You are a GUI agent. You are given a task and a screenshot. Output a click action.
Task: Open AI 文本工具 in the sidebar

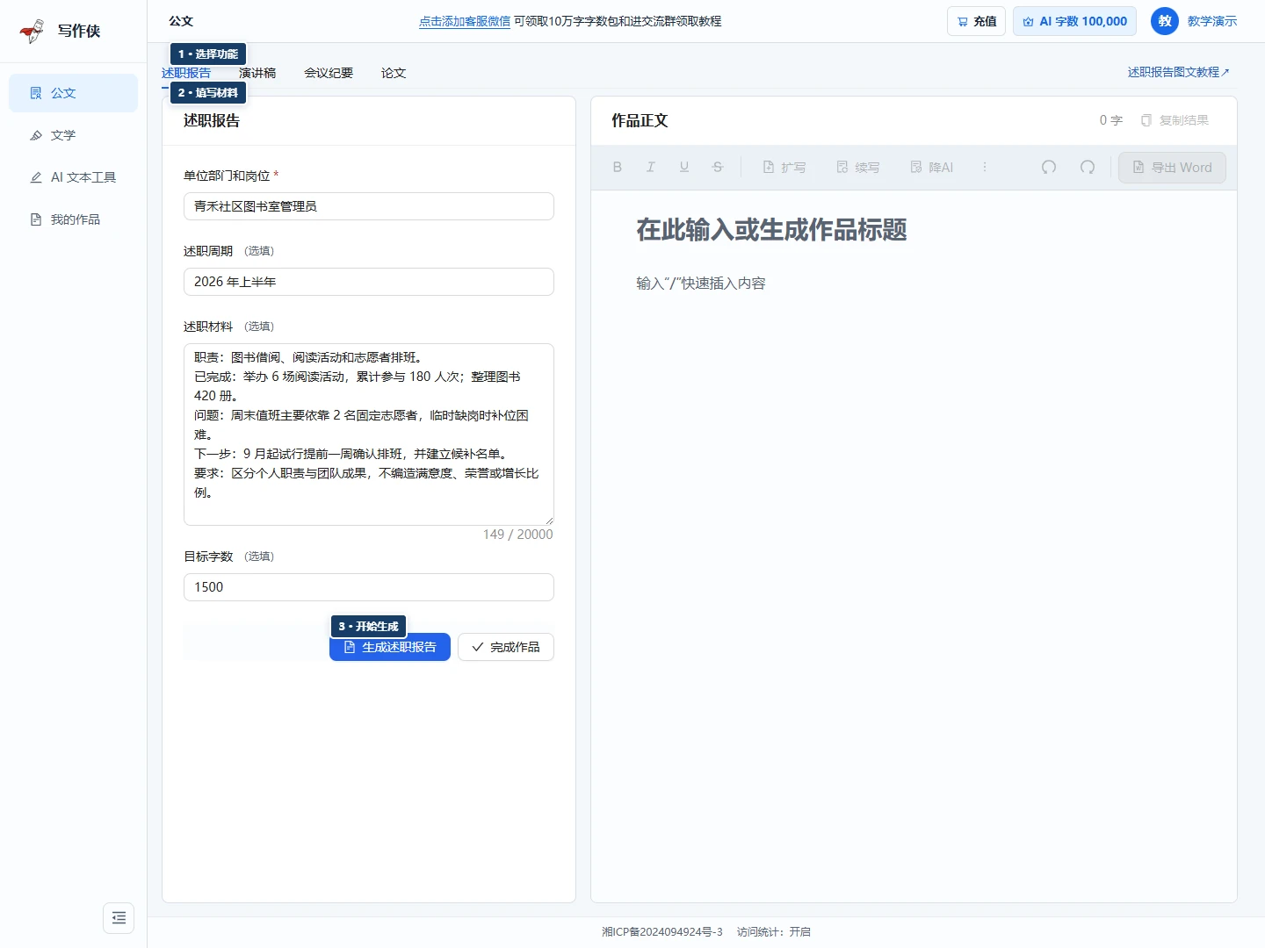(73, 177)
